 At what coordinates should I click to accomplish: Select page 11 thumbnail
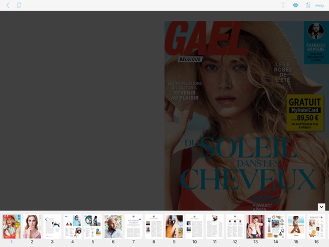215,227
